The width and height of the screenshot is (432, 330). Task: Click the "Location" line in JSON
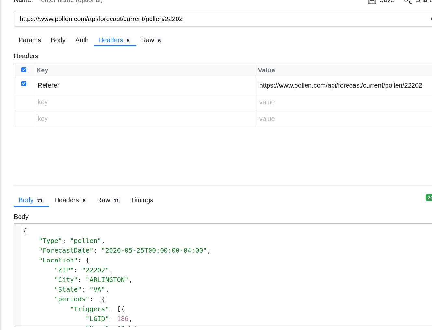pos(64,260)
